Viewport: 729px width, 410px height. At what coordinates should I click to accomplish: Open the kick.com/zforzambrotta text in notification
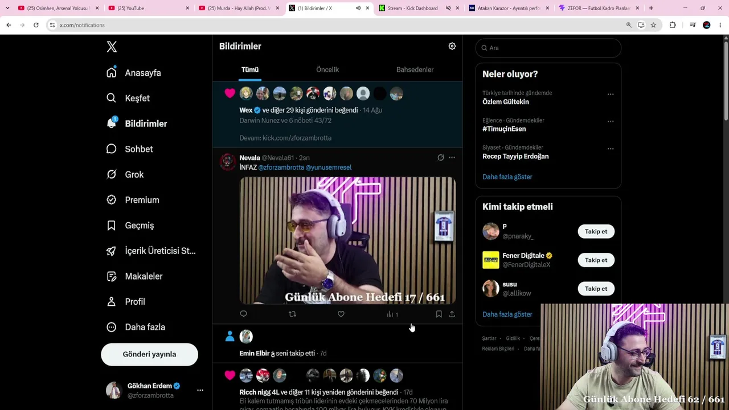[x=297, y=138]
